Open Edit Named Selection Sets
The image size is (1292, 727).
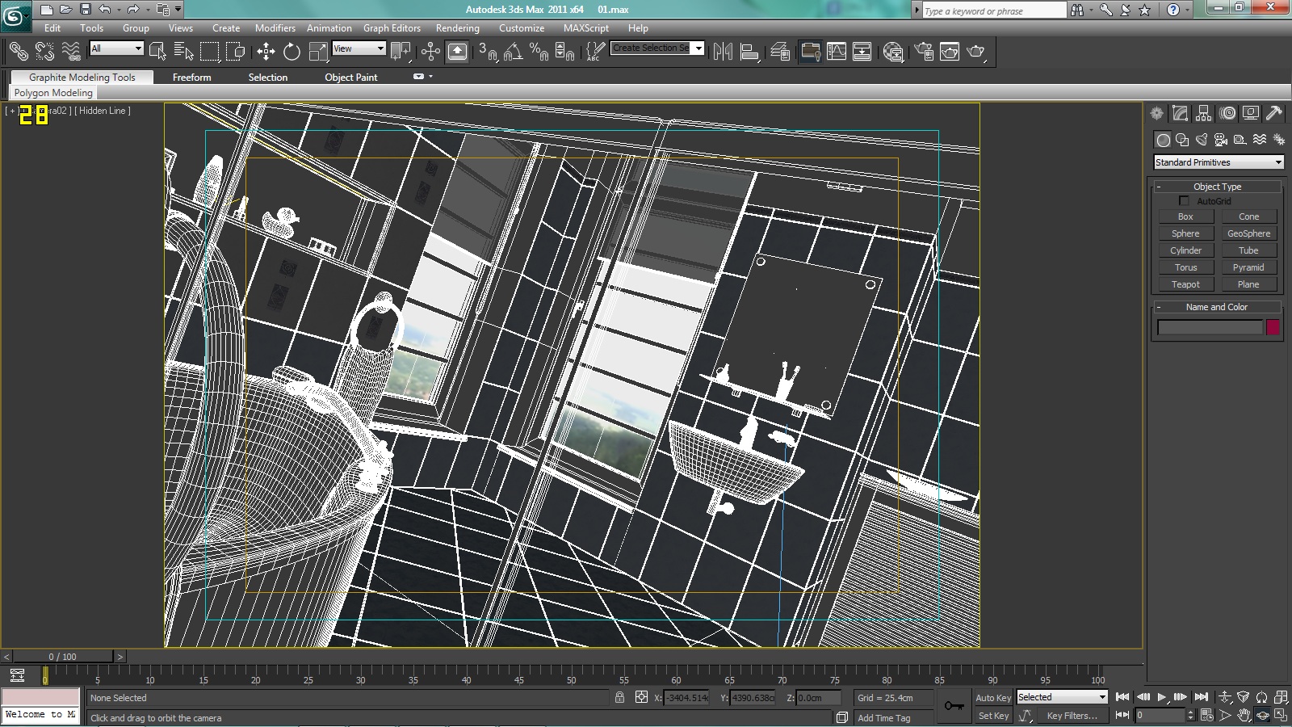coord(594,52)
